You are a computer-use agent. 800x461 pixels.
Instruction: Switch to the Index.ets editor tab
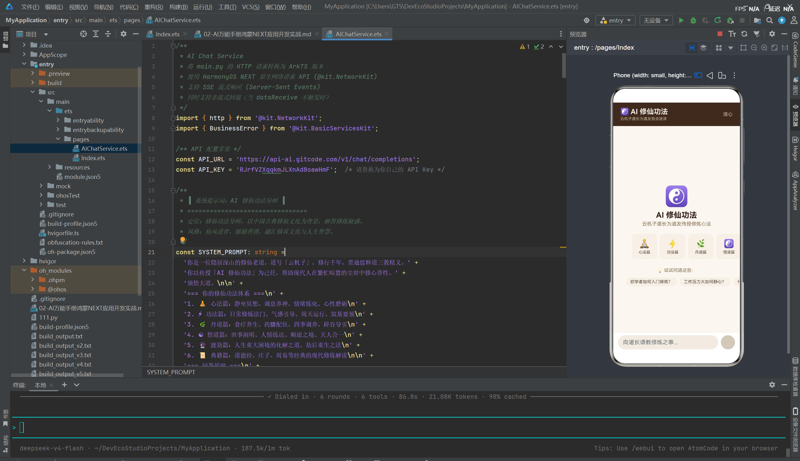(x=167, y=34)
